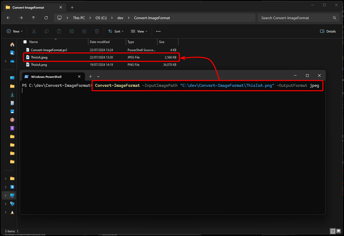Open the Documents shortcut in sidebar
The height and width of the screenshot is (236, 344).
12,103
